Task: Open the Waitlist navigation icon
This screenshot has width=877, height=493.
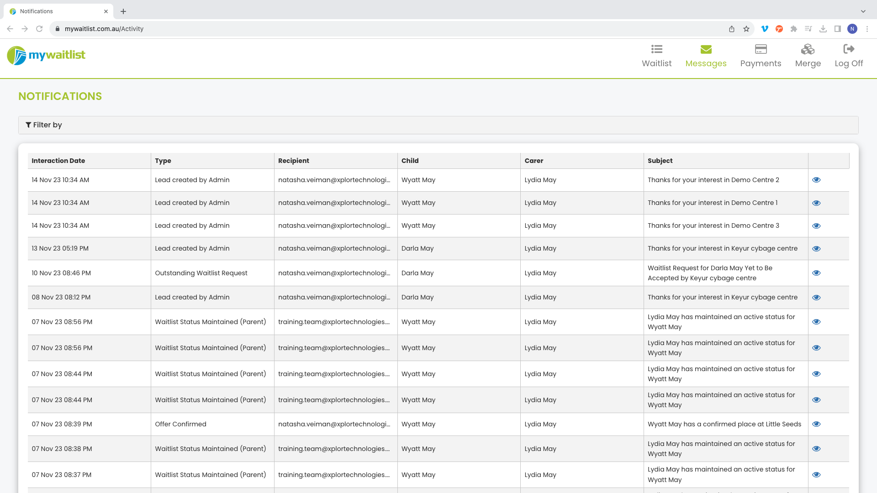Action: [656, 49]
